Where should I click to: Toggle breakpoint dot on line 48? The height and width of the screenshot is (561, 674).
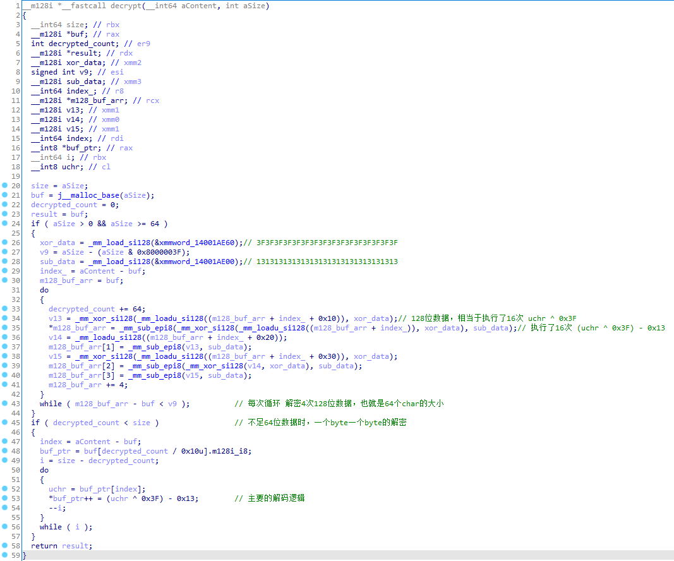[4, 450]
